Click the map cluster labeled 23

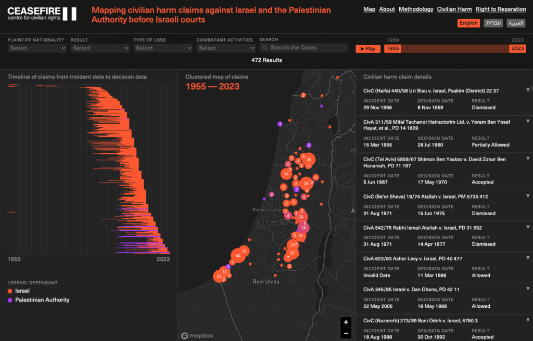pyautogui.click(x=219, y=277)
